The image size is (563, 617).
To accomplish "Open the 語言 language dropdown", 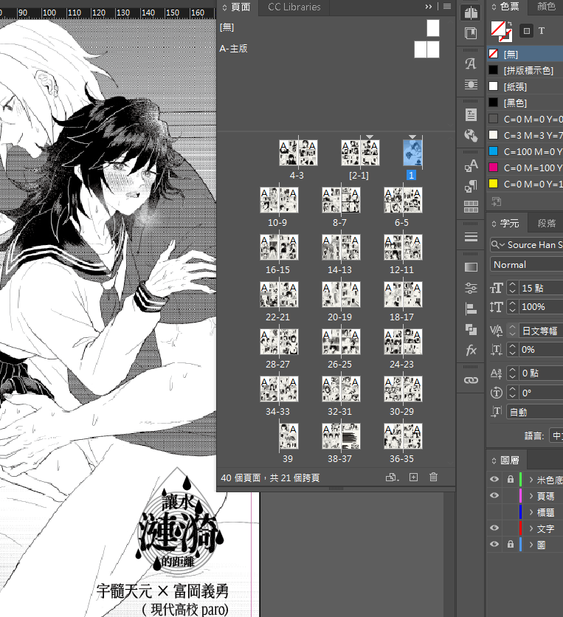I will (x=556, y=435).
